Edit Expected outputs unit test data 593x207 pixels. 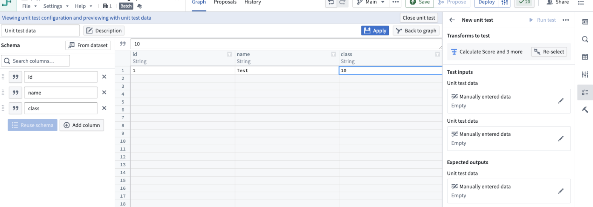(x=561, y=191)
